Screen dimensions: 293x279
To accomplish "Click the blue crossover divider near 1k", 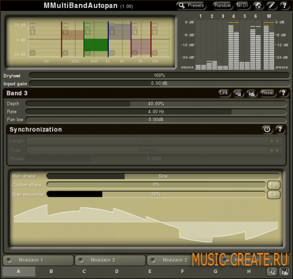I will pyautogui.click(x=108, y=39).
